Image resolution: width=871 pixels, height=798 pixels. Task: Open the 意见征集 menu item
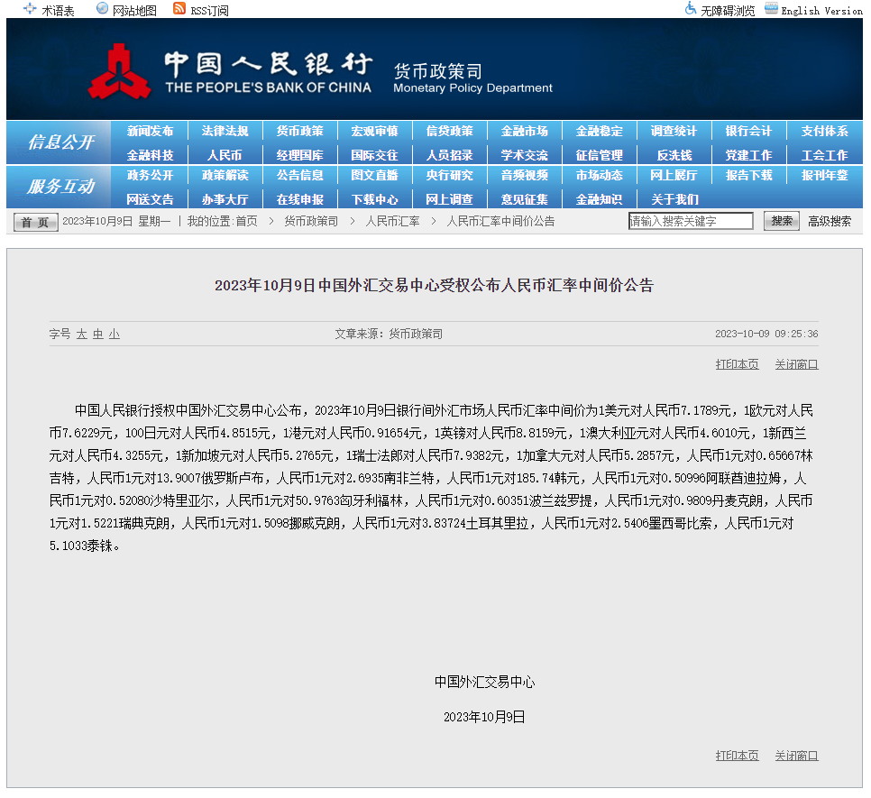point(525,199)
